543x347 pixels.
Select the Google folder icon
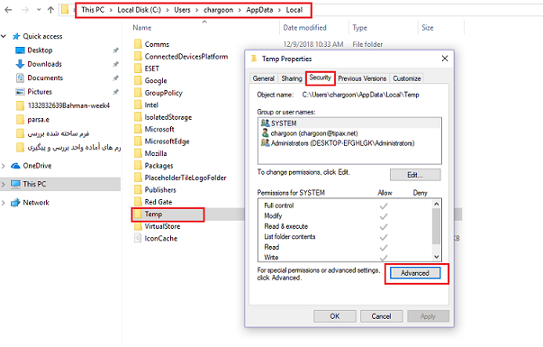138,80
